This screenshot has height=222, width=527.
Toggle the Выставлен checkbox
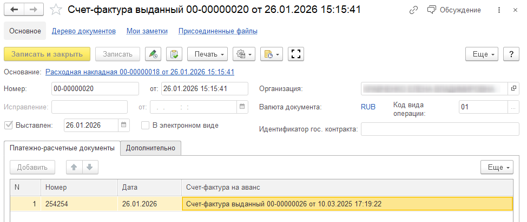(8, 125)
